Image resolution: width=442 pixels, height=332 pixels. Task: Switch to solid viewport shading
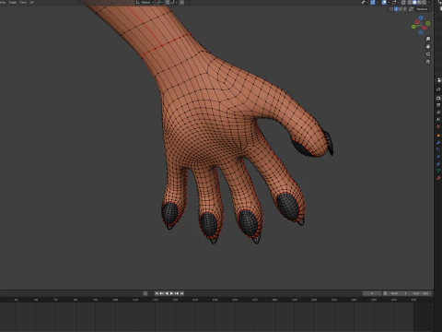pyautogui.click(x=414, y=2)
